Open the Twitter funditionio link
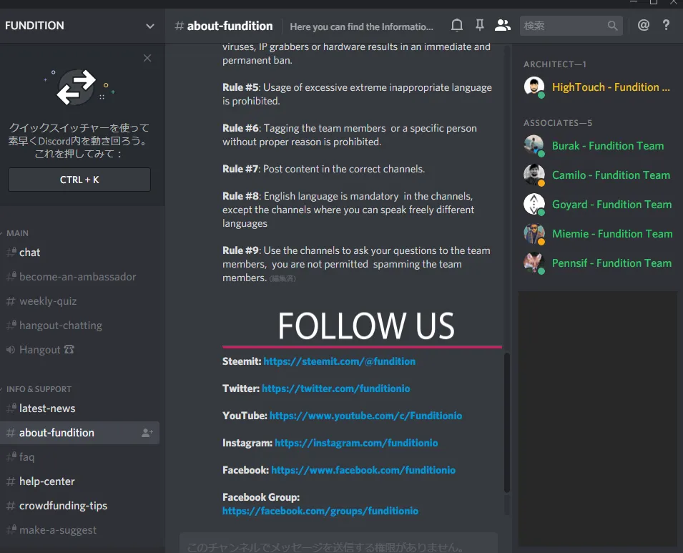 click(x=336, y=388)
